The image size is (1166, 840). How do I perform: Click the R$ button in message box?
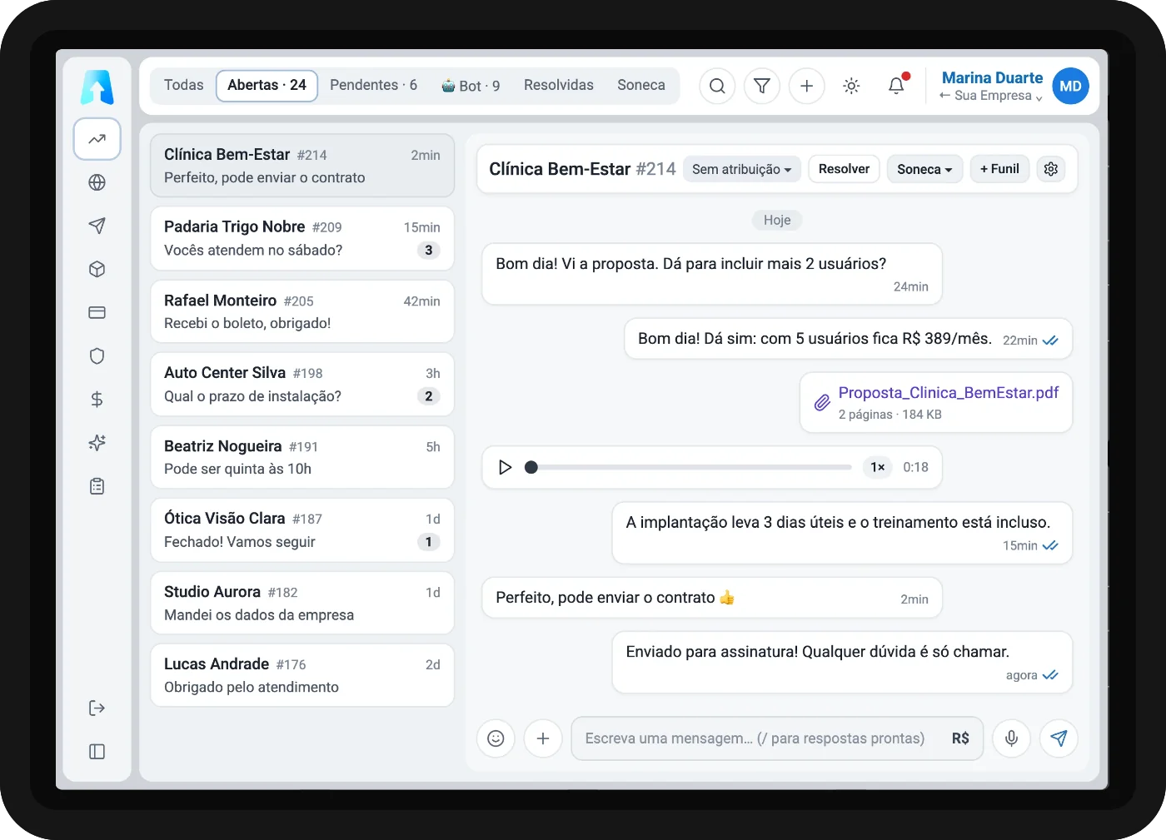[x=960, y=738]
